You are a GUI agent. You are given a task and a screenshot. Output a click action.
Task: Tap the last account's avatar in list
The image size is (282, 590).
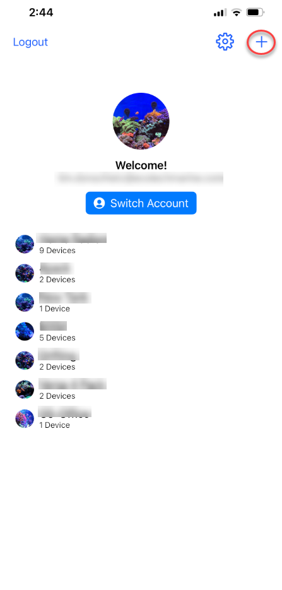click(x=25, y=418)
